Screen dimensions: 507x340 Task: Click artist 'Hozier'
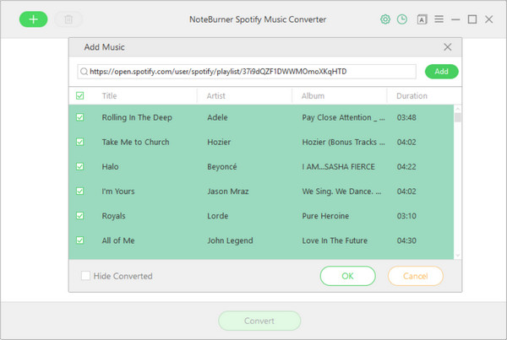(219, 142)
